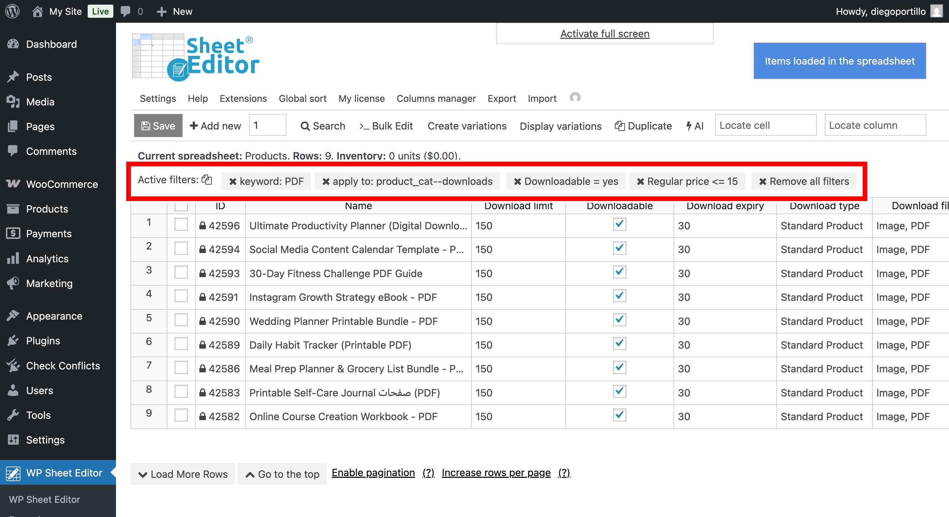Open the AI lightning tool
This screenshot has width=949, height=517.
click(694, 126)
